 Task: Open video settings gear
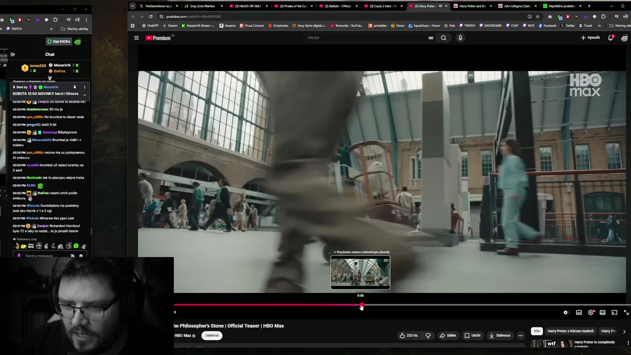coord(591,312)
